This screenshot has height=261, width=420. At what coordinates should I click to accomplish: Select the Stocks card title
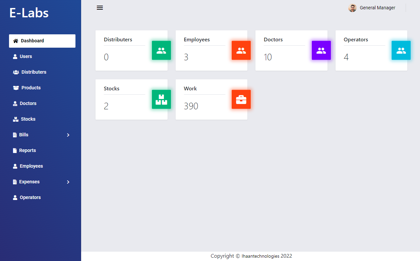click(112, 88)
